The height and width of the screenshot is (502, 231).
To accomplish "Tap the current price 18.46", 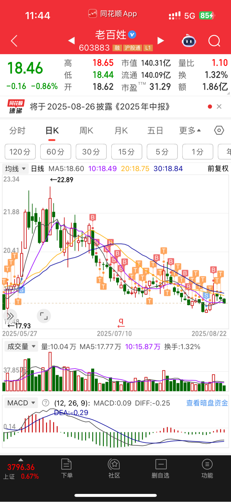I will tap(25, 68).
